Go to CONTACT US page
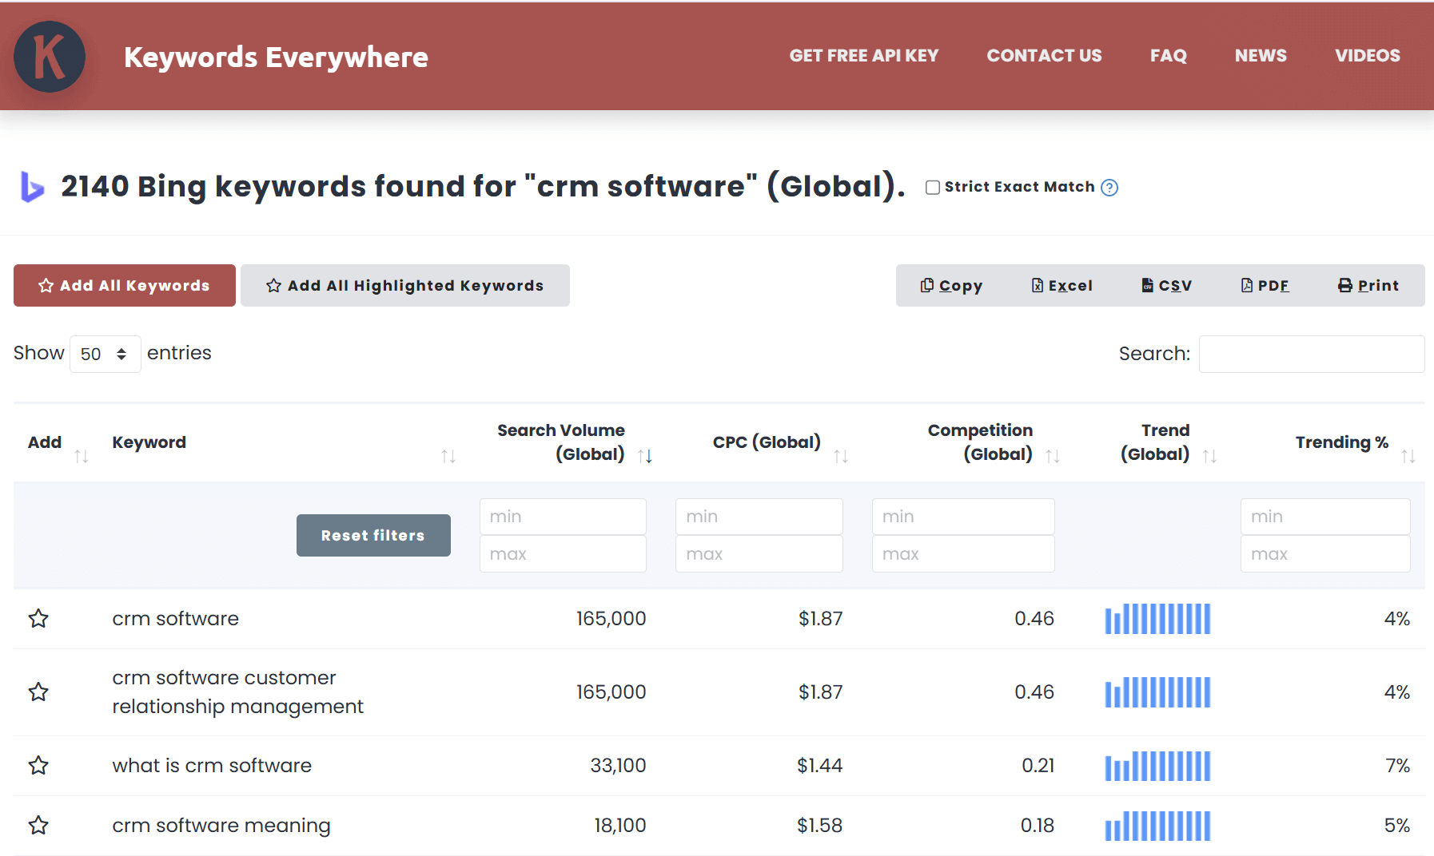This screenshot has height=856, width=1434. click(1044, 56)
